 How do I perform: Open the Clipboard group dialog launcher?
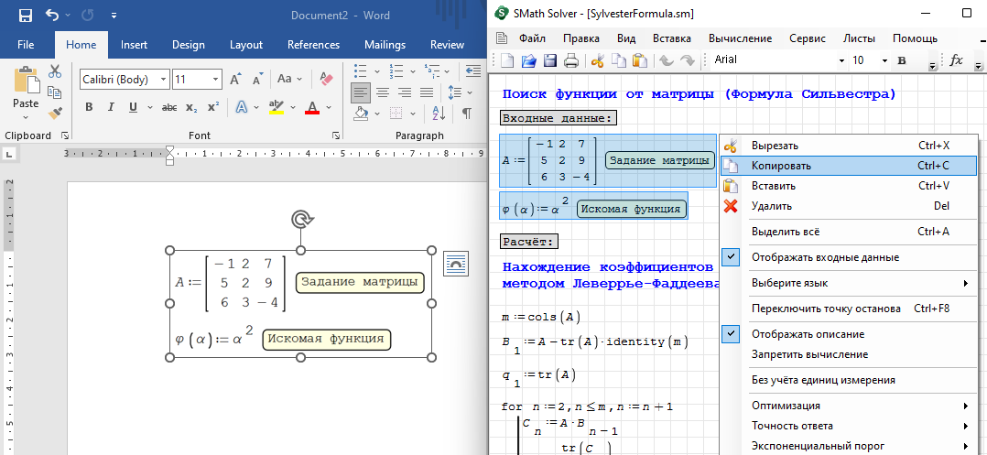pos(64,135)
